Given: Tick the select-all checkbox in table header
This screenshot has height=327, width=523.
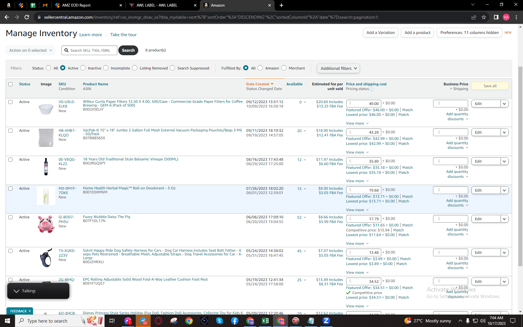Looking at the screenshot, I should 11,84.
